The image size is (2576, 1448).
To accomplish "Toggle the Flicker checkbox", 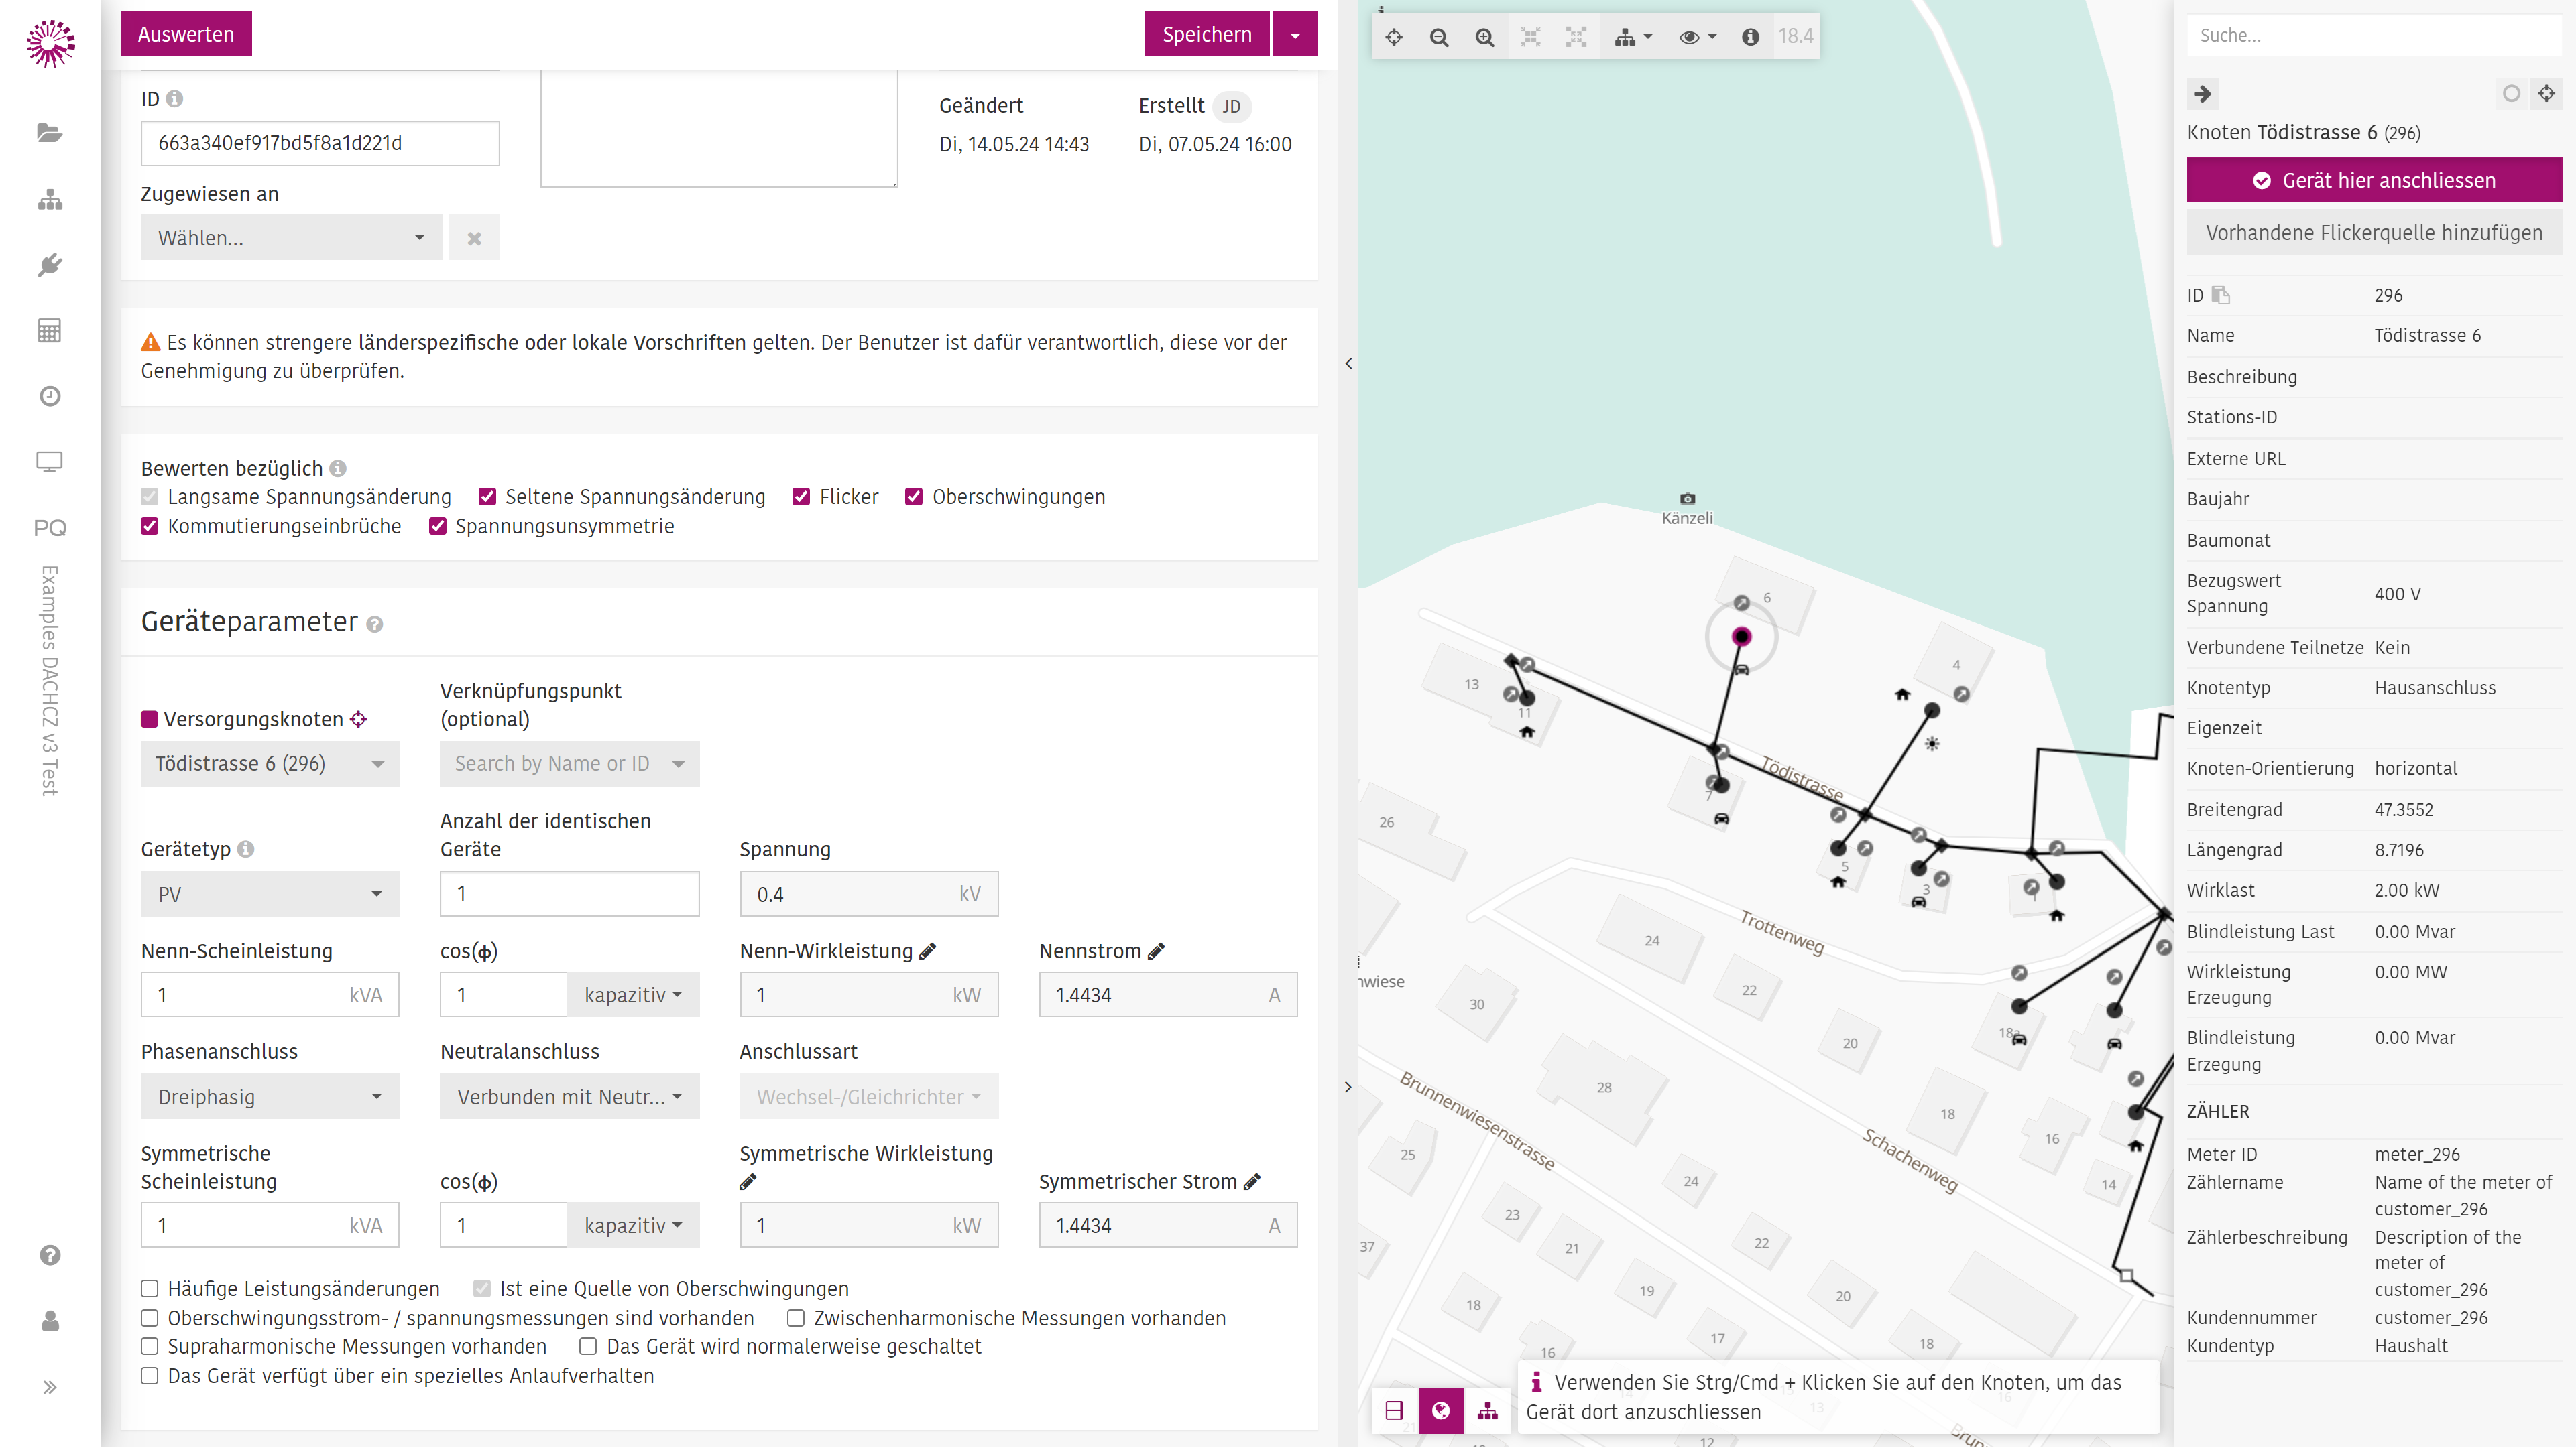I will pyautogui.click(x=801, y=497).
